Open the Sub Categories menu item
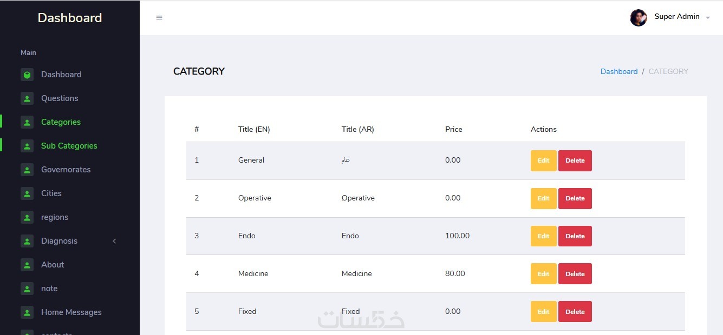Viewport: 723px width, 335px height. (x=69, y=146)
